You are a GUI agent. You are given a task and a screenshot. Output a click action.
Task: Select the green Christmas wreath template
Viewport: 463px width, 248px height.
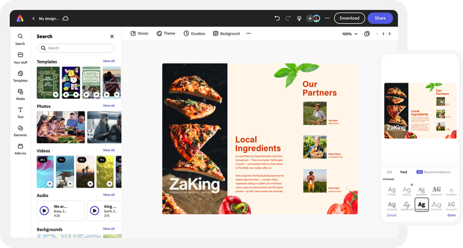(x=48, y=83)
